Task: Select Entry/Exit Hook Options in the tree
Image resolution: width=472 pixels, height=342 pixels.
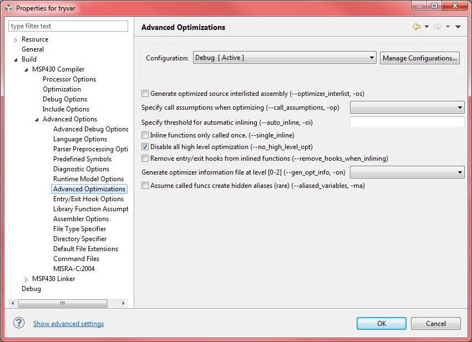Action: (x=88, y=199)
